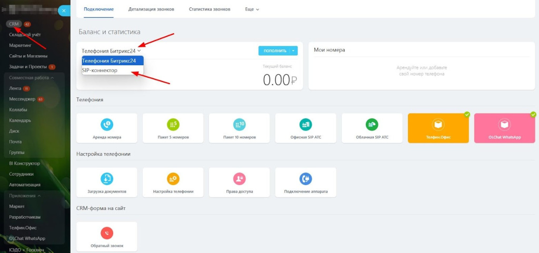
Task: Open the Настройка телефонии icon
Action: 173,179
